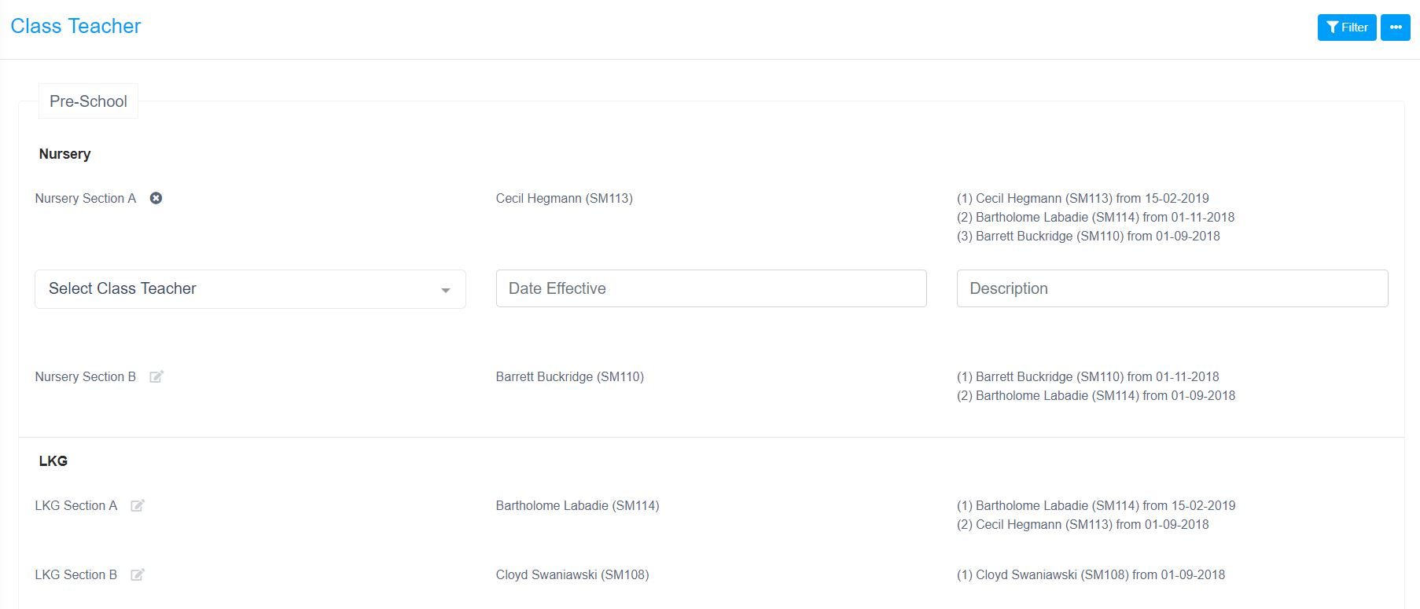Click history entry Barrett Buckridge from 01-09-2018

1088,236
